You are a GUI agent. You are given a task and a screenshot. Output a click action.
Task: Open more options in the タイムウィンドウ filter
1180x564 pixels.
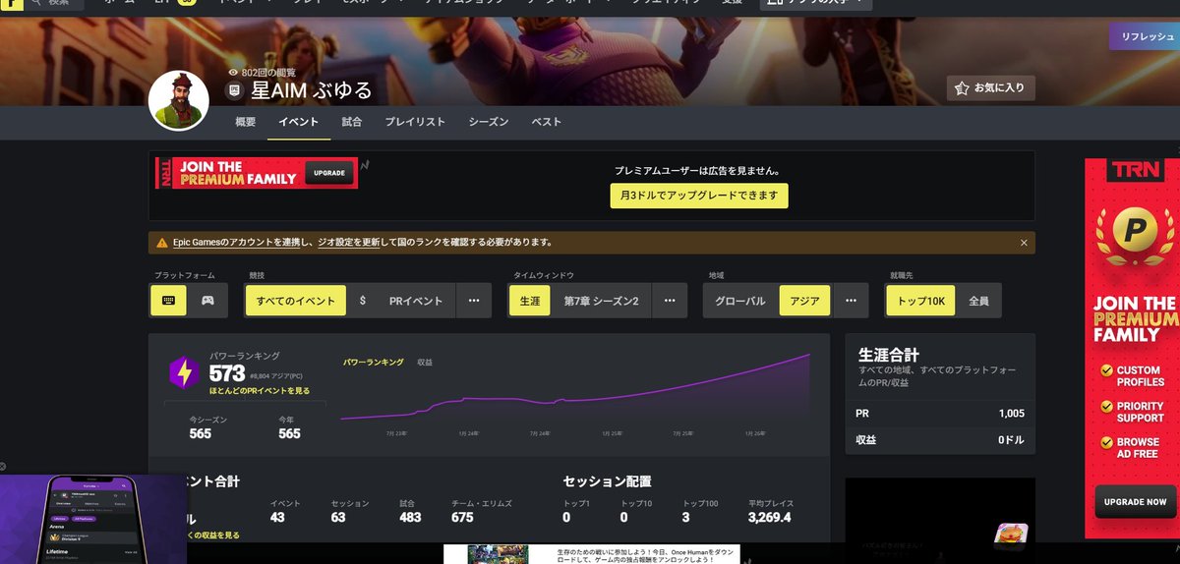[x=671, y=301]
